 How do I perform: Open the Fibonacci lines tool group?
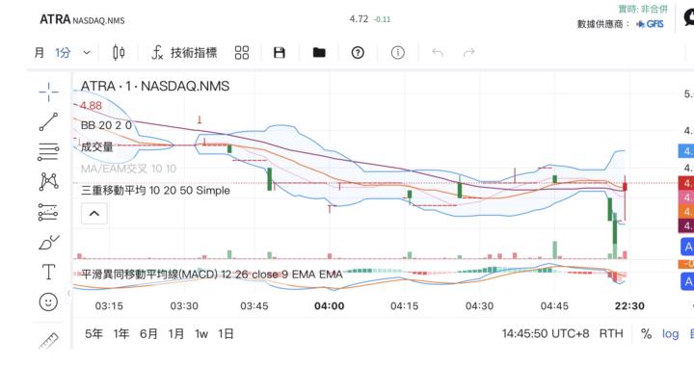(x=48, y=151)
